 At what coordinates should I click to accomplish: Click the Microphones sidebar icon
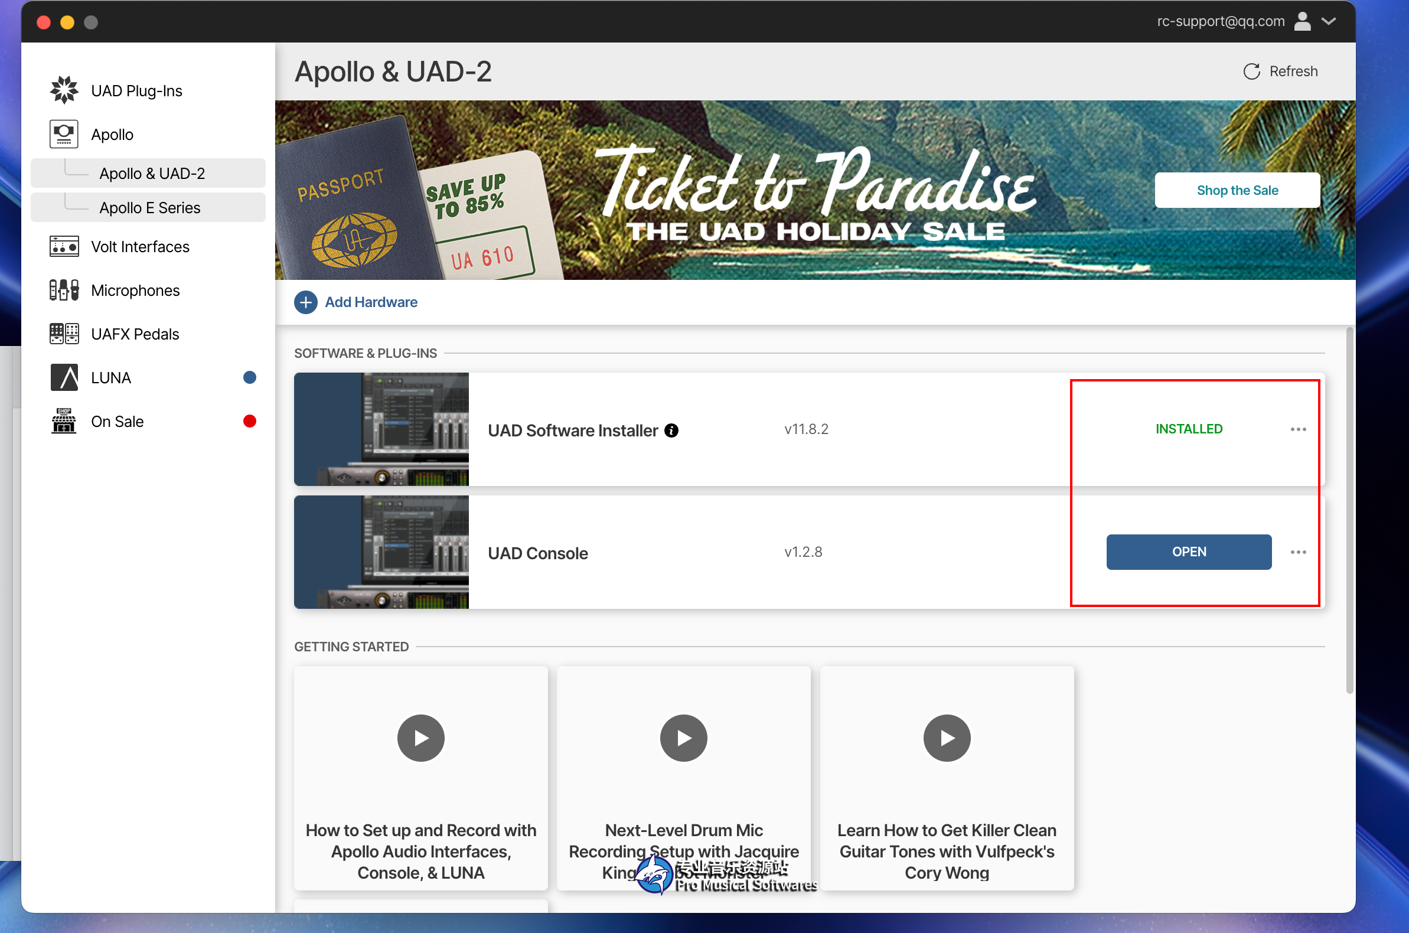(x=64, y=291)
